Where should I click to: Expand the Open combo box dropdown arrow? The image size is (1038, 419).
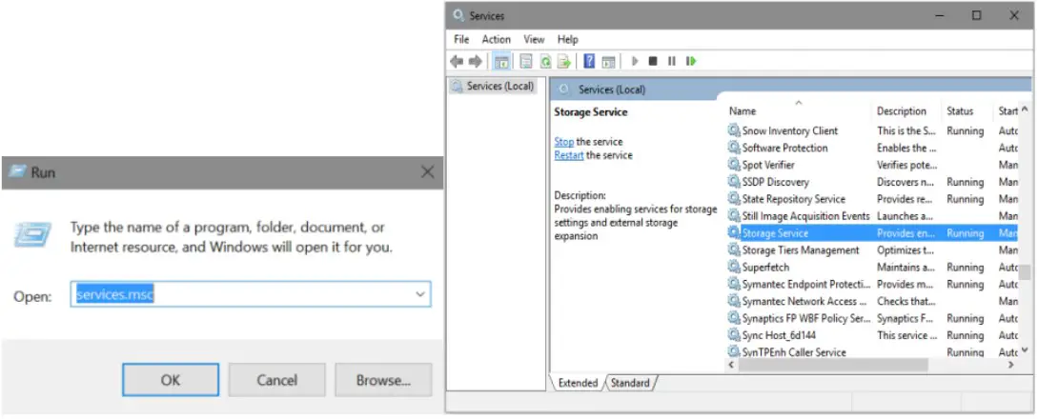[419, 295]
